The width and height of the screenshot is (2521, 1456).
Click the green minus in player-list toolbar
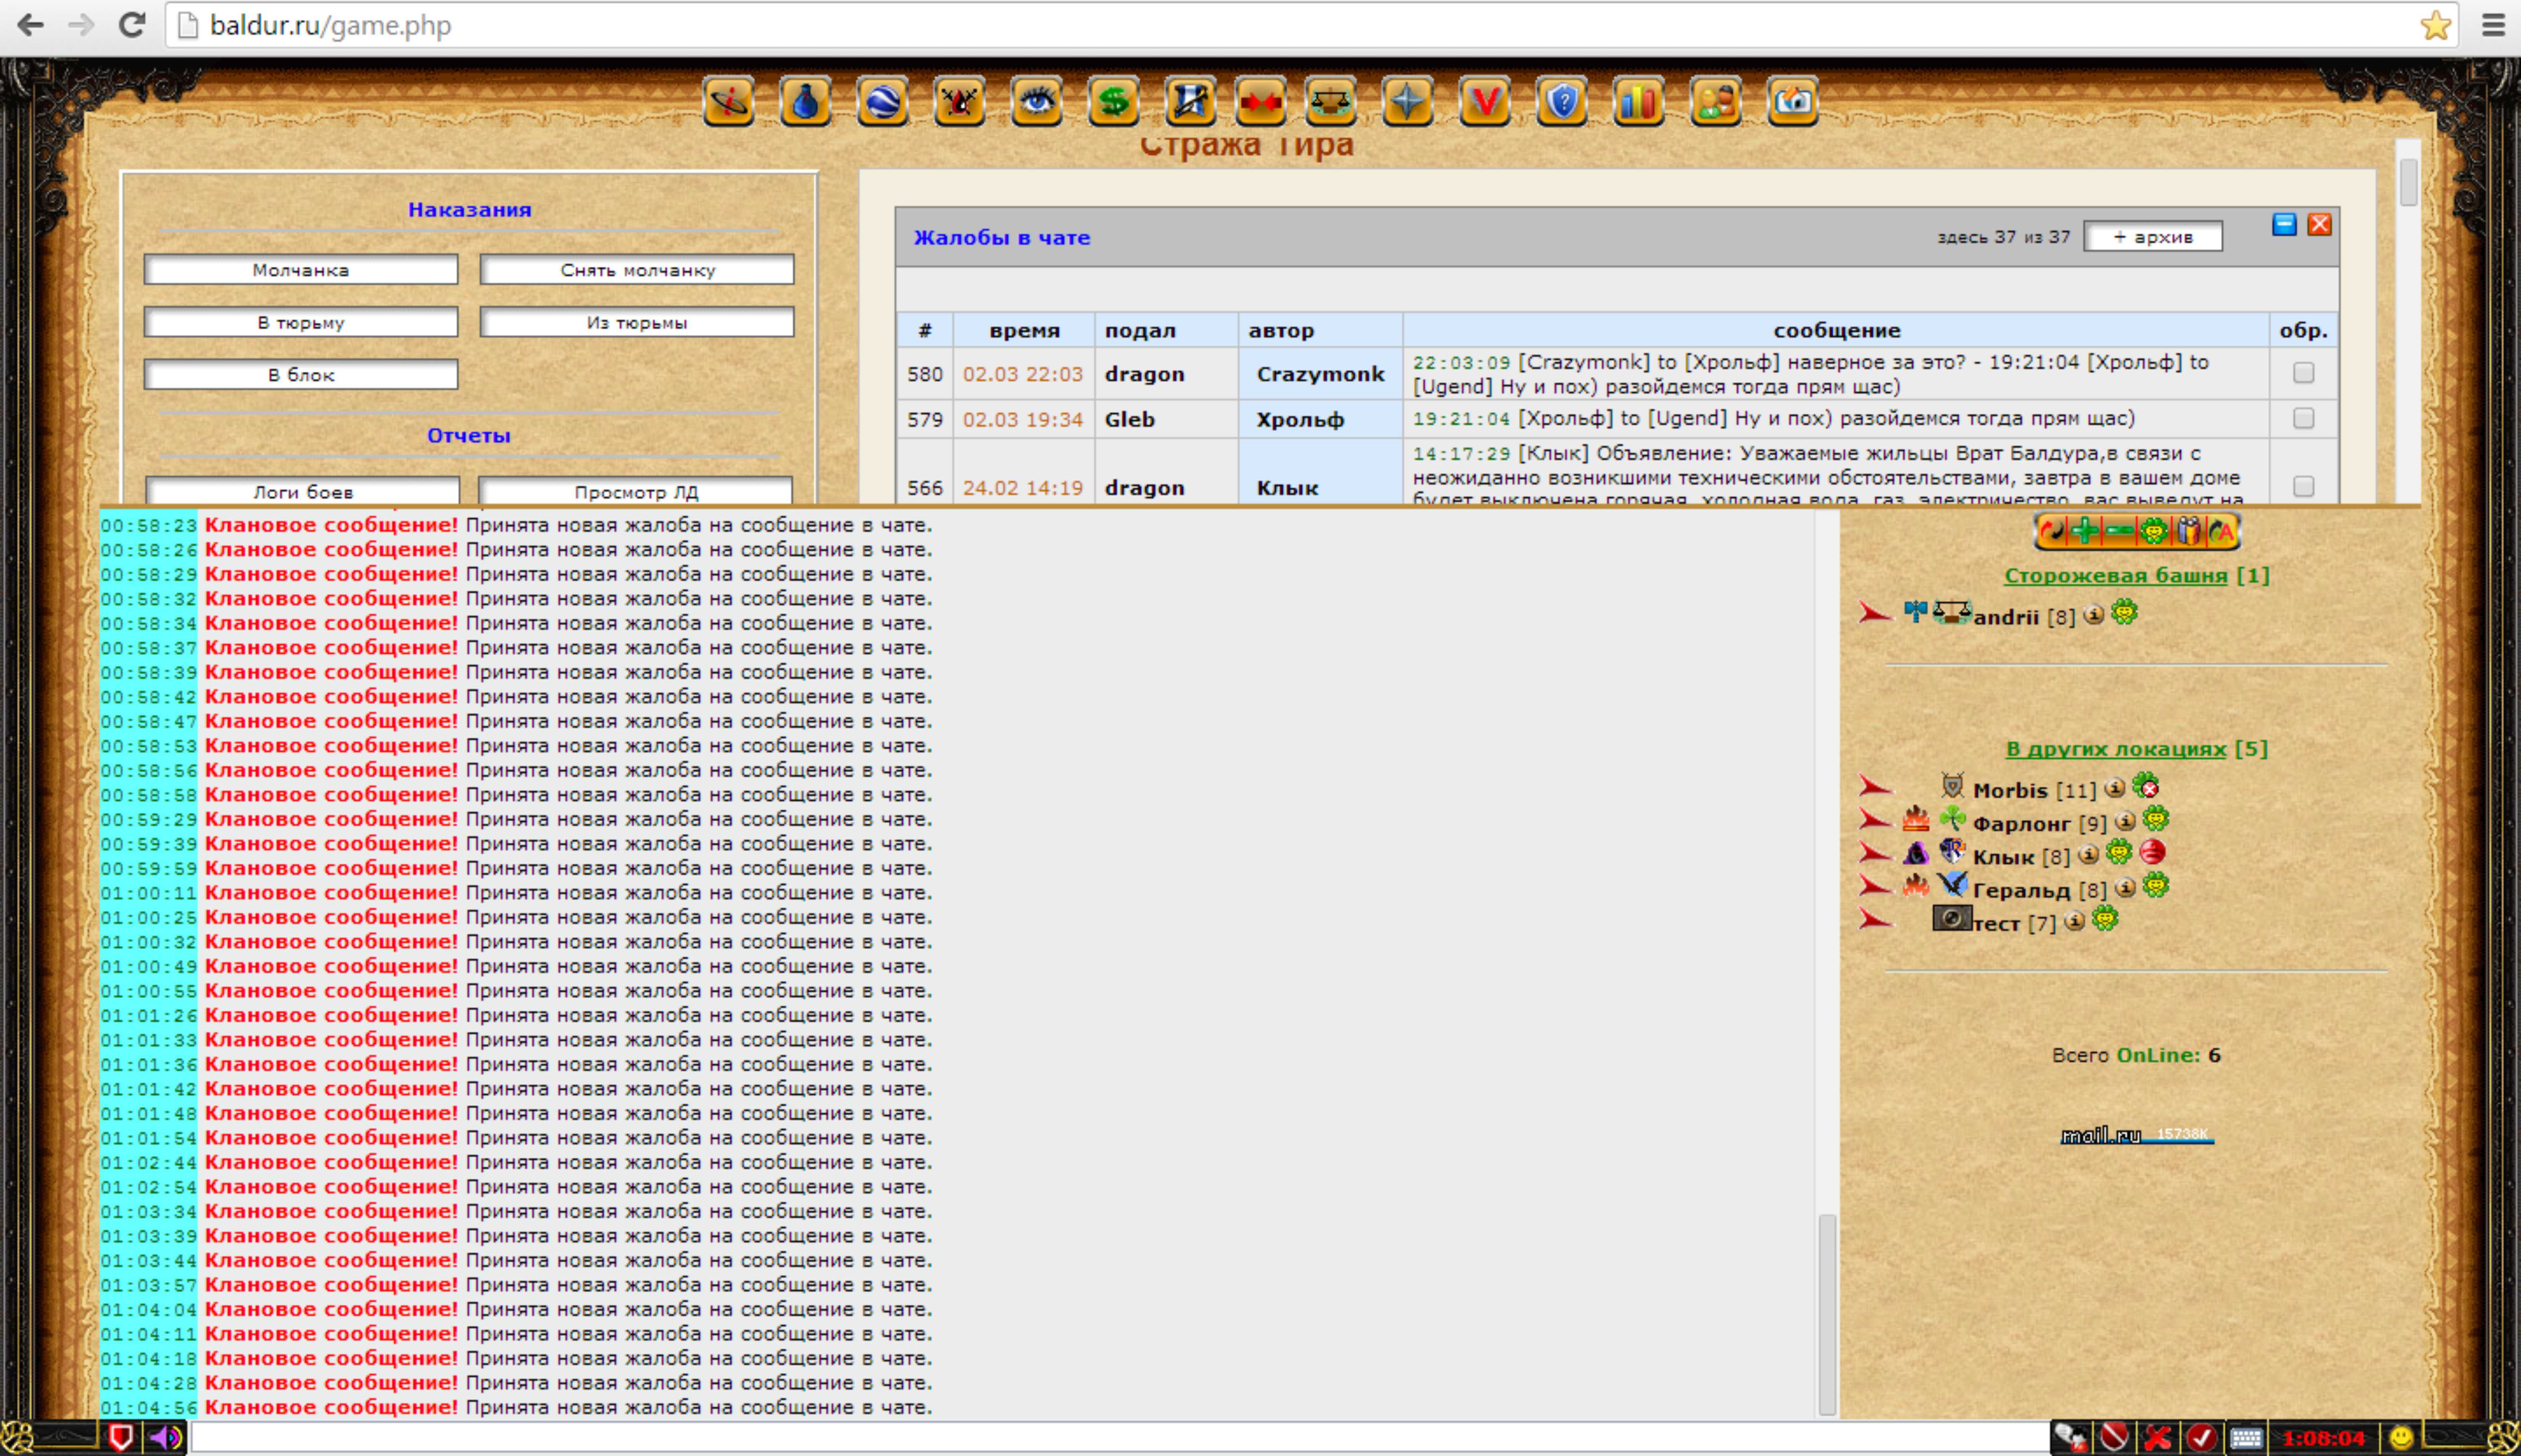point(2119,531)
